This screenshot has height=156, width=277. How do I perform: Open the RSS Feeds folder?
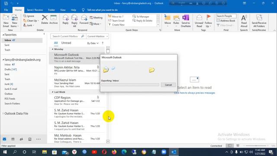tap(10, 99)
